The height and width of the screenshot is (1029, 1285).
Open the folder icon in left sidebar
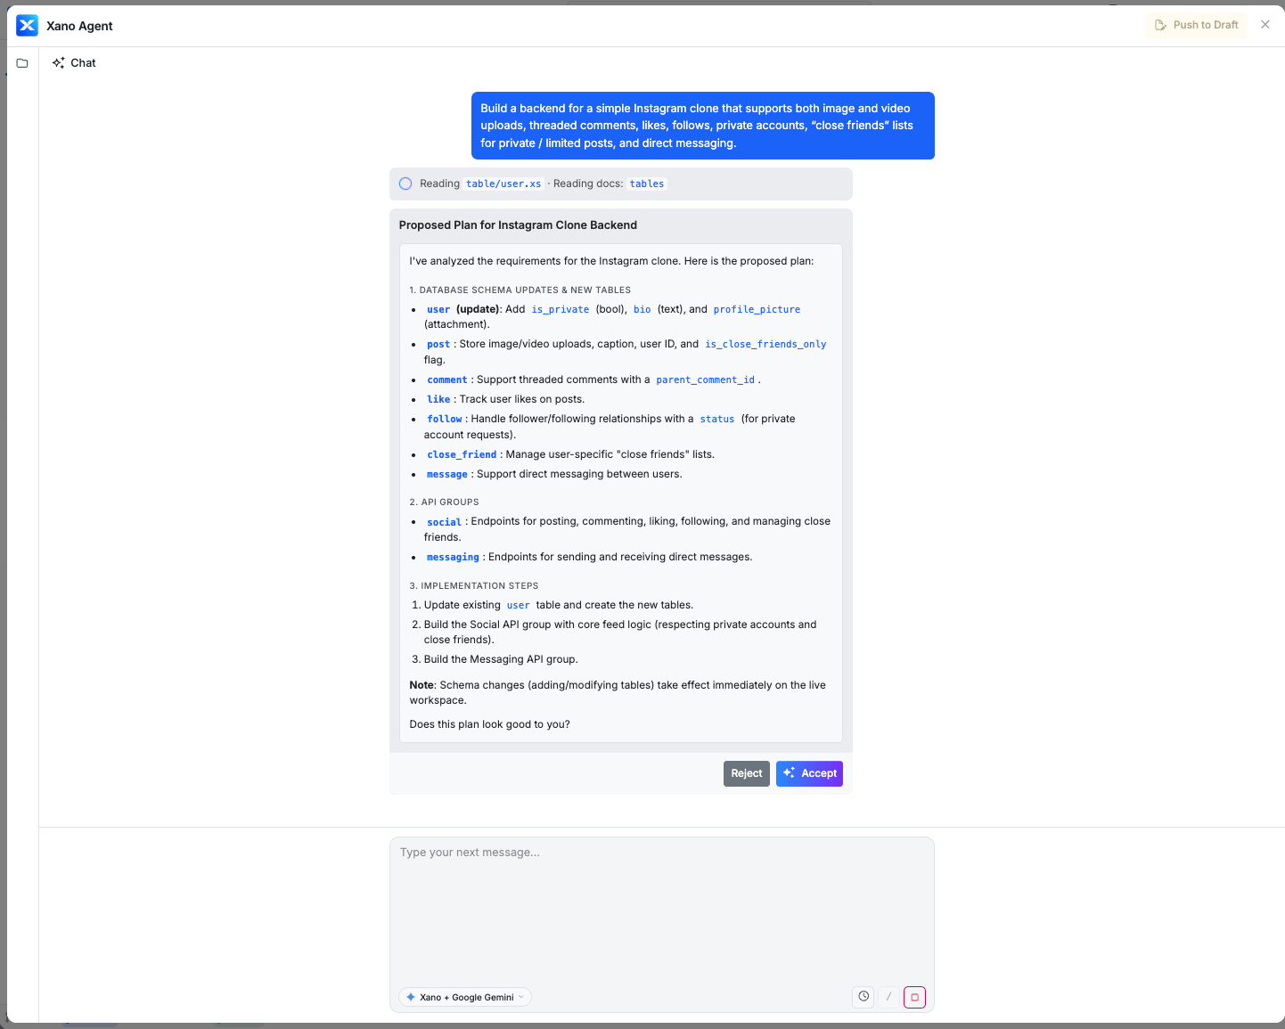22,63
